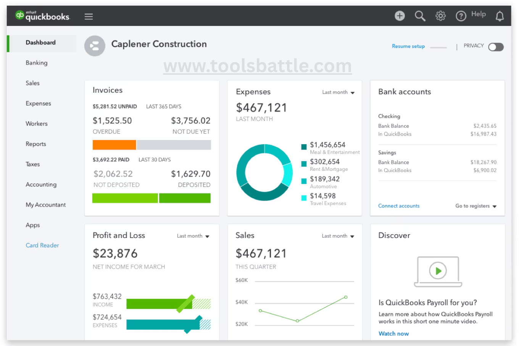
Task: Open the Settings gear icon
Action: point(440,16)
